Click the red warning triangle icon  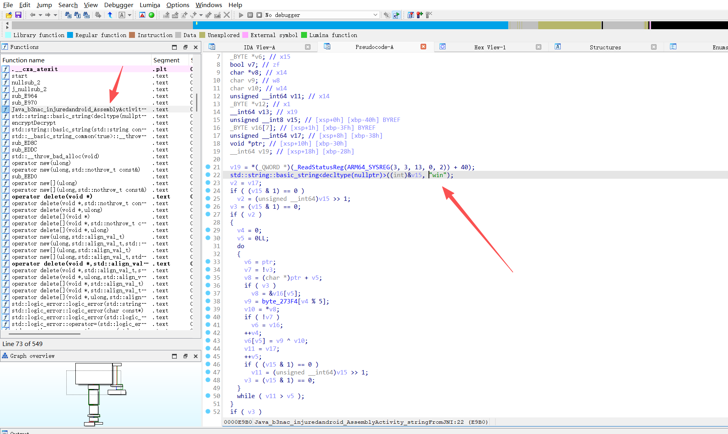click(x=142, y=15)
